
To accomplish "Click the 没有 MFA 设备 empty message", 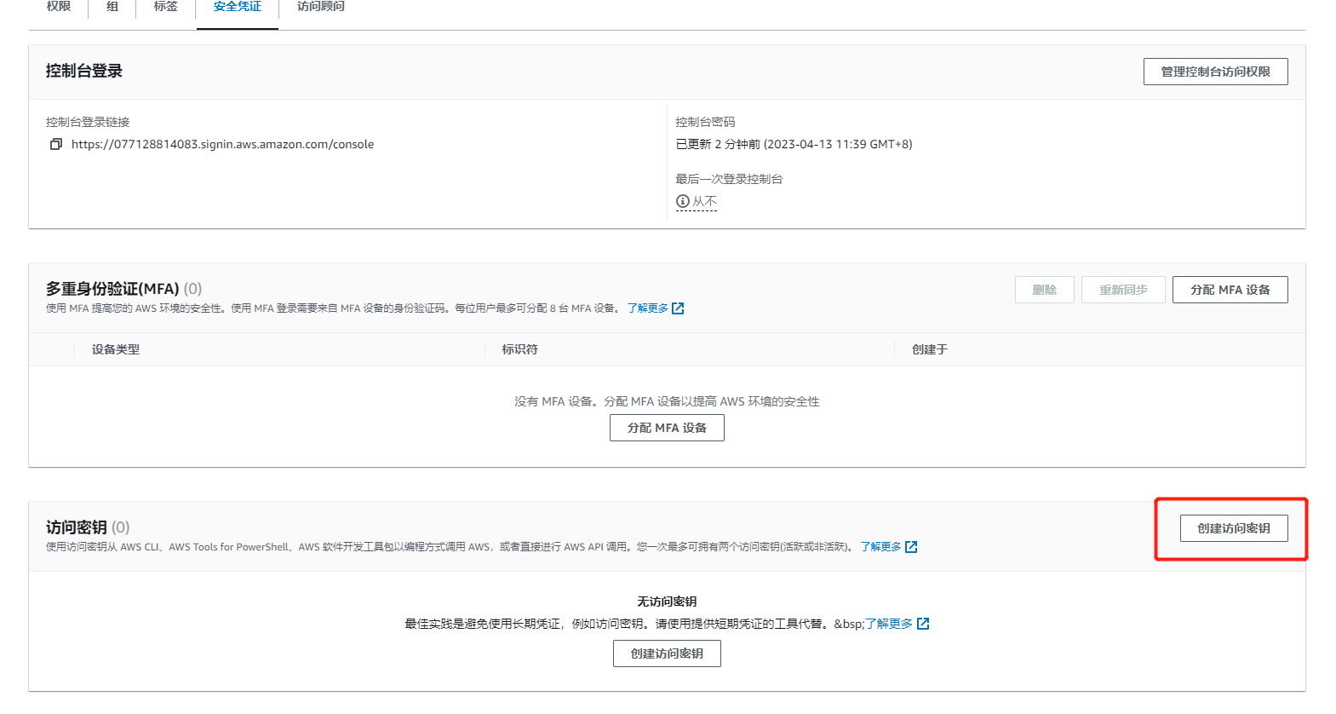I will [667, 401].
